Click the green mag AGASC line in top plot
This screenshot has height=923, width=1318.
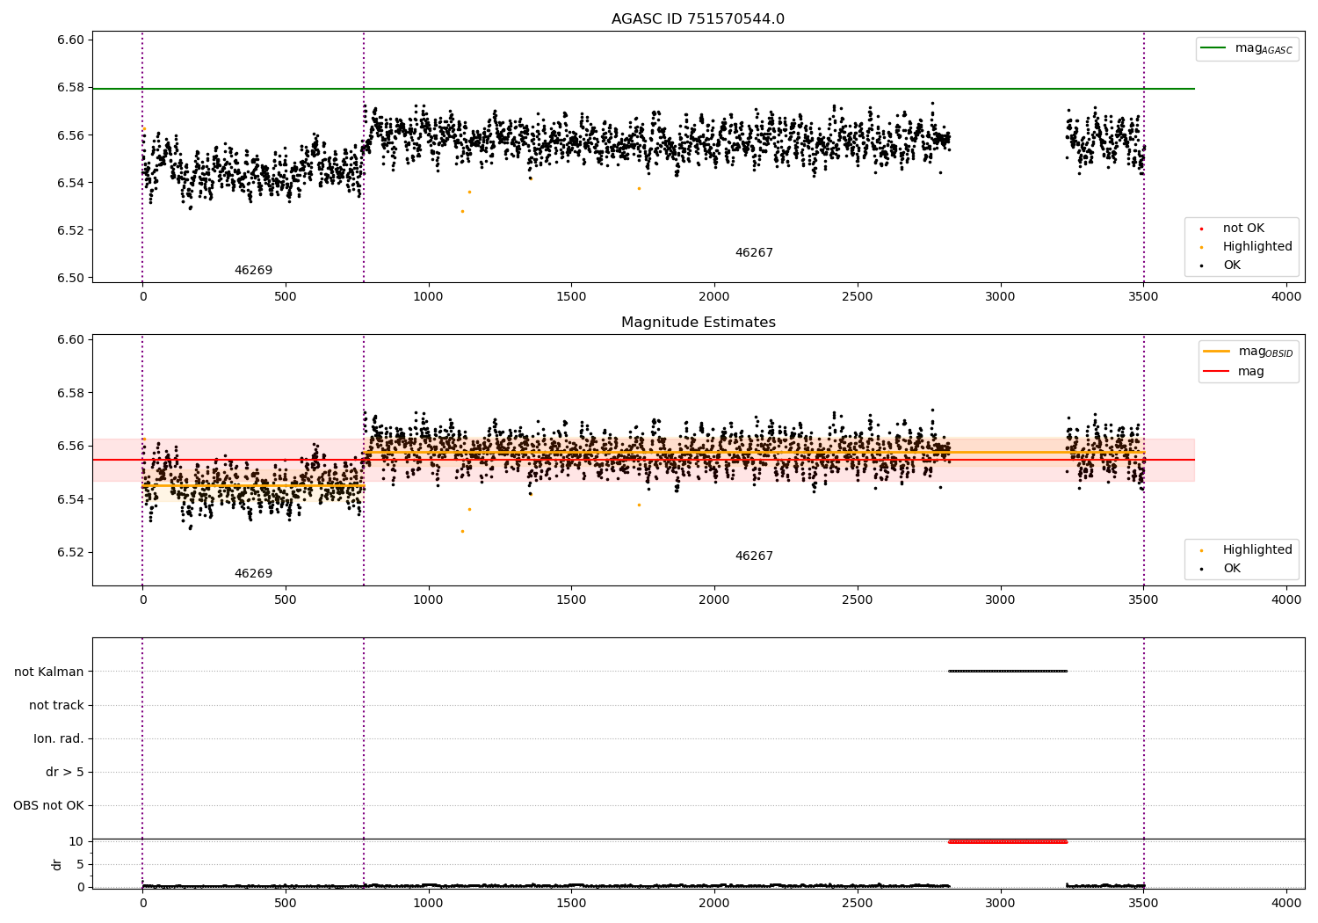[643, 89]
